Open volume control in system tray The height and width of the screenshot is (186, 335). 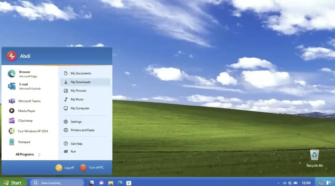coord(284,183)
